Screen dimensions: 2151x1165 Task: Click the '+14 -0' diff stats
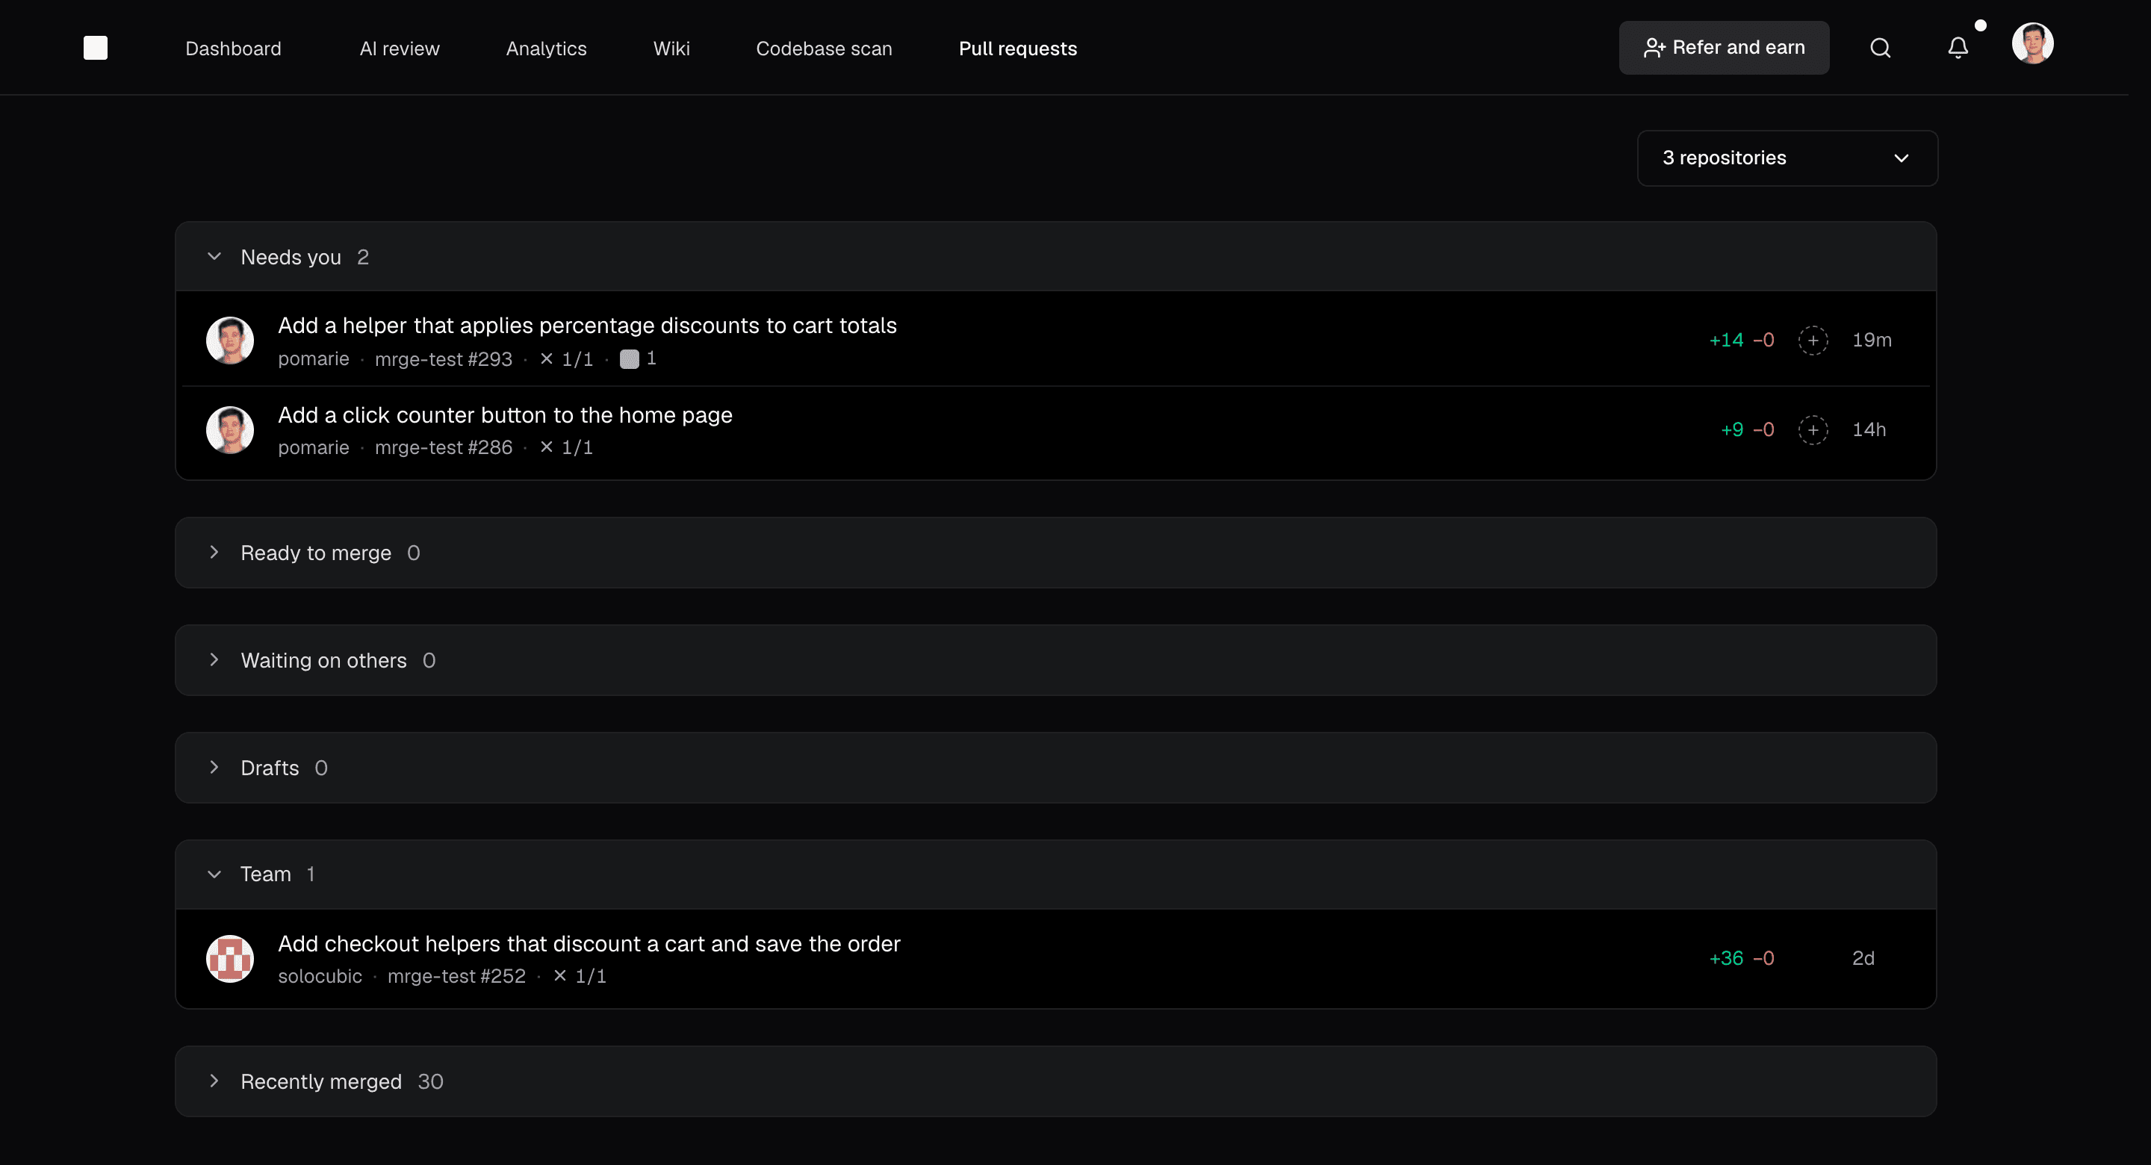[1742, 340]
